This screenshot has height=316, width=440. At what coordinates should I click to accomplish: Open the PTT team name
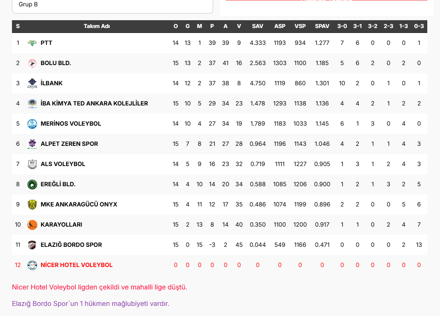46,43
